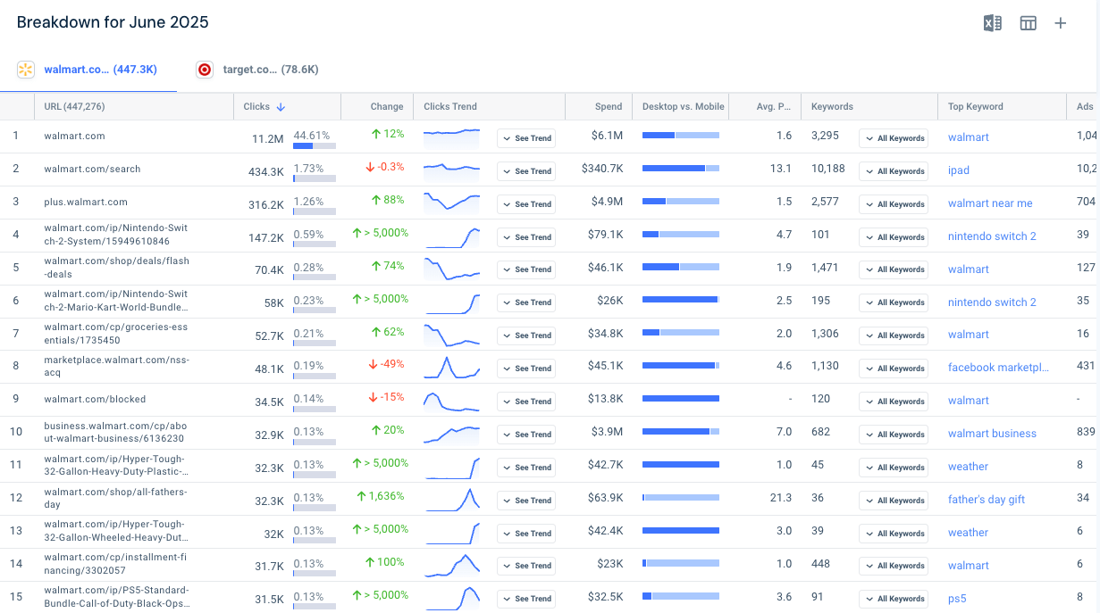Open the ipad top keyword link
The image size is (1100, 613).
click(x=956, y=170)
